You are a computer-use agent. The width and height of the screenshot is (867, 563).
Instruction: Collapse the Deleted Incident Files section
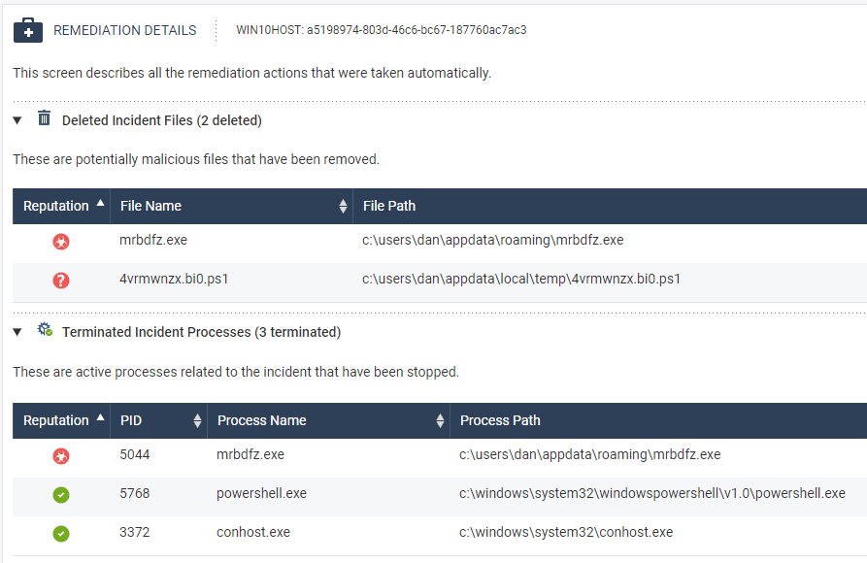pos(17,120)
